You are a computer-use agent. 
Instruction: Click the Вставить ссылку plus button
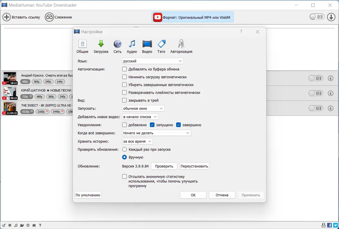21,17
